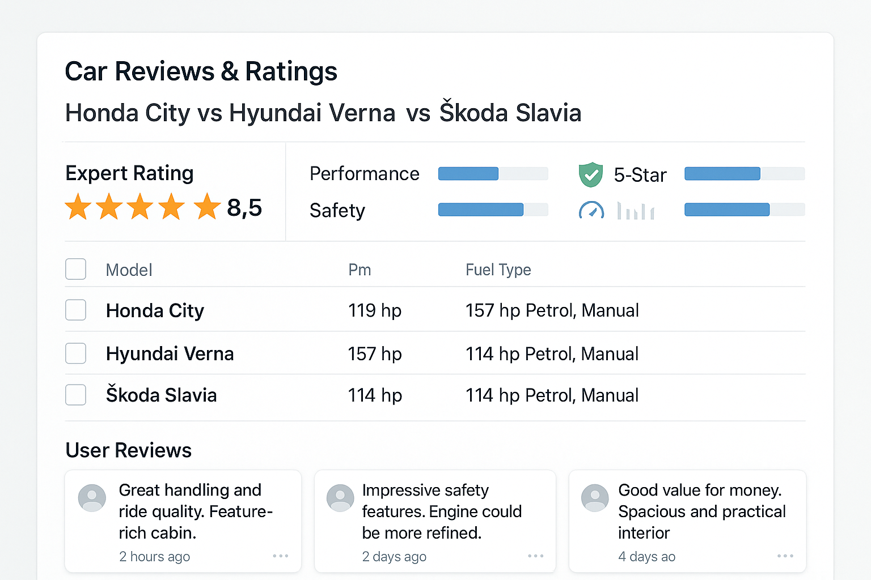
Task: Click 'Honda City vs Hyundai Verna' subtitle
Action: click(x=323, y=112)
